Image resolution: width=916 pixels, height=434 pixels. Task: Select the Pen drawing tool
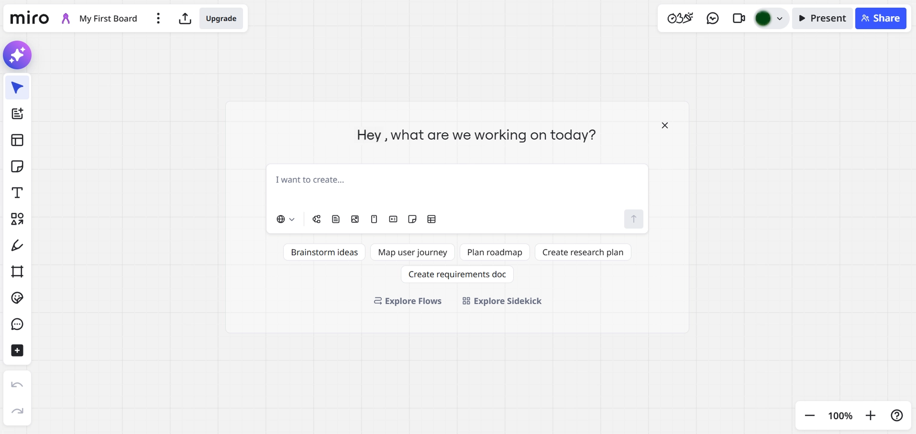tap(17, 245)
